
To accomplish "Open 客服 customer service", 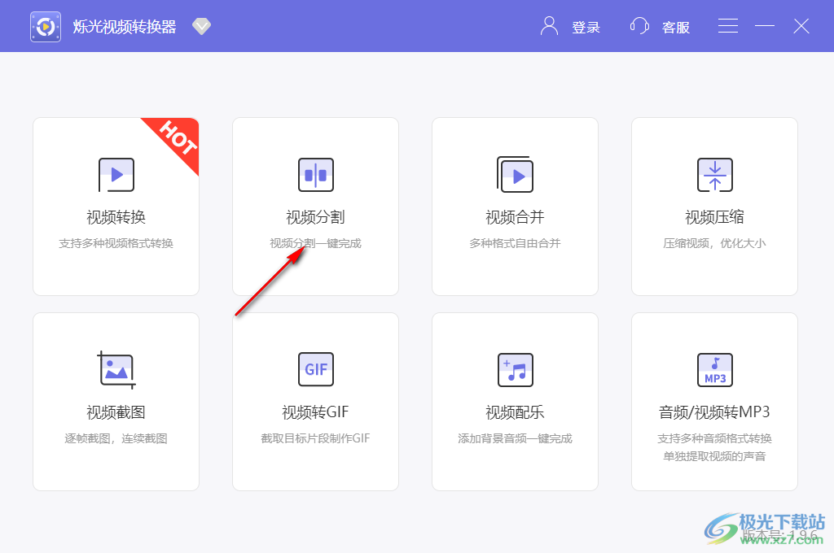I will (676, 27).
